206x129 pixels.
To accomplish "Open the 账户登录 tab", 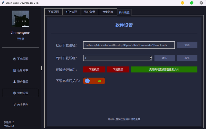I will (90, 12).
